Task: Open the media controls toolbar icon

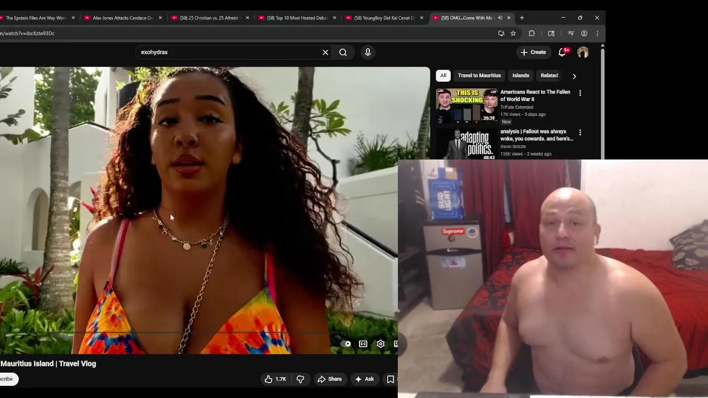Action: 571,33
